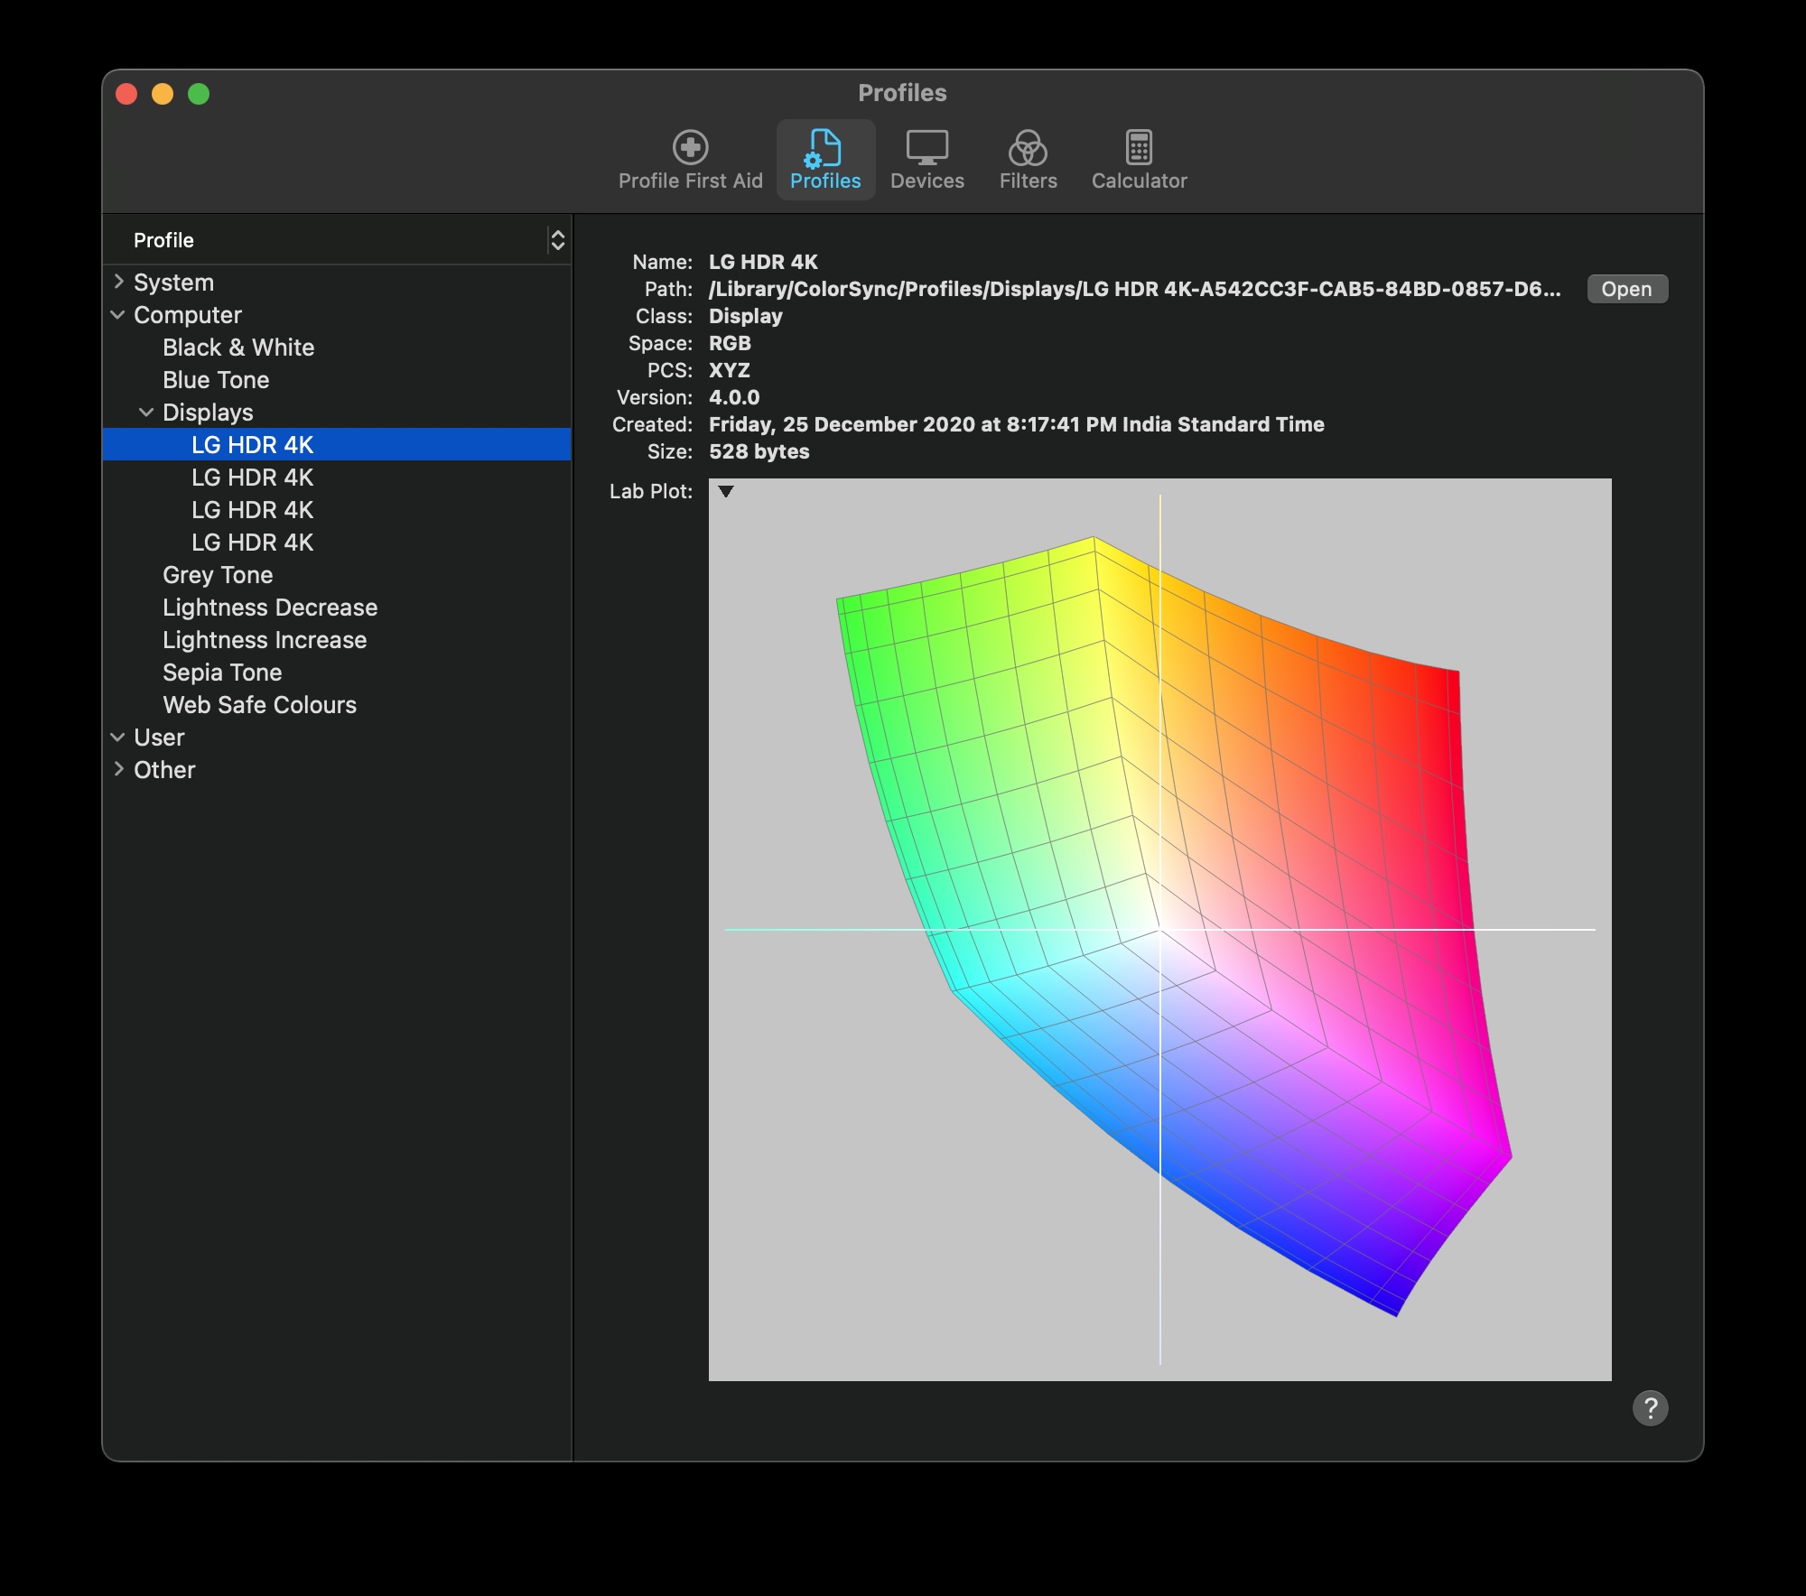Collapse the Displays subfolder
Screen dimensions: 1806x1596
pyautogui.click(x=146, y=413)
